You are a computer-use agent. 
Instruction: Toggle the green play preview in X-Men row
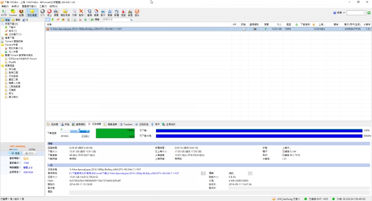pyautogui.click(x=266, y=29)
